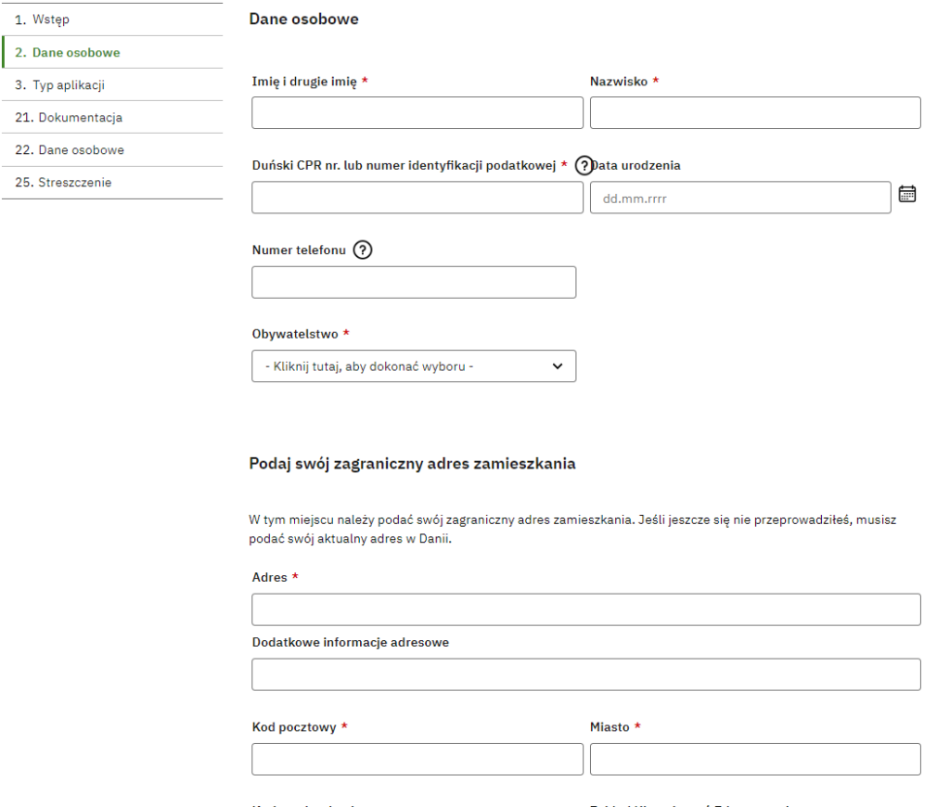This screenshot has width=950, height=807.
Task: Focus the Numer telefonu field
Action: pos(414,282)
